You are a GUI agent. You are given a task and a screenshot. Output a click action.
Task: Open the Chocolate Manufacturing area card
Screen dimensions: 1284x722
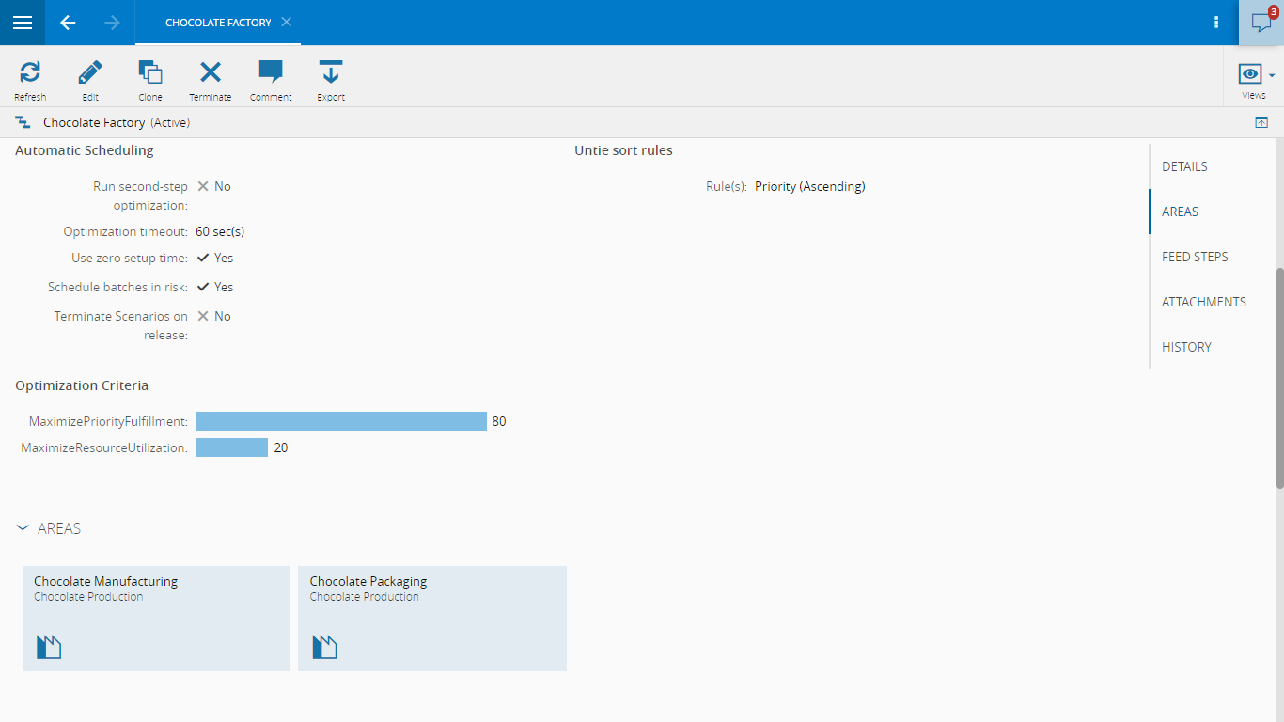156,618
